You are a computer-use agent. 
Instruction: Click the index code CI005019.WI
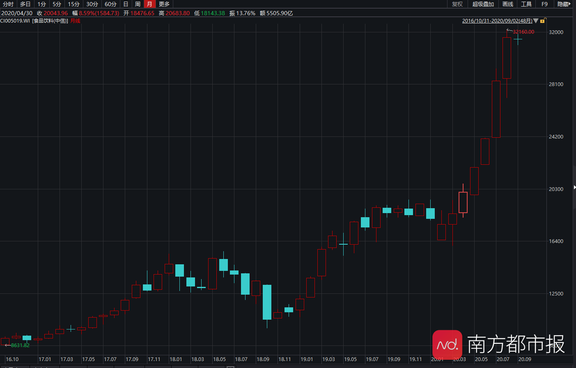(x=15, y=21)
